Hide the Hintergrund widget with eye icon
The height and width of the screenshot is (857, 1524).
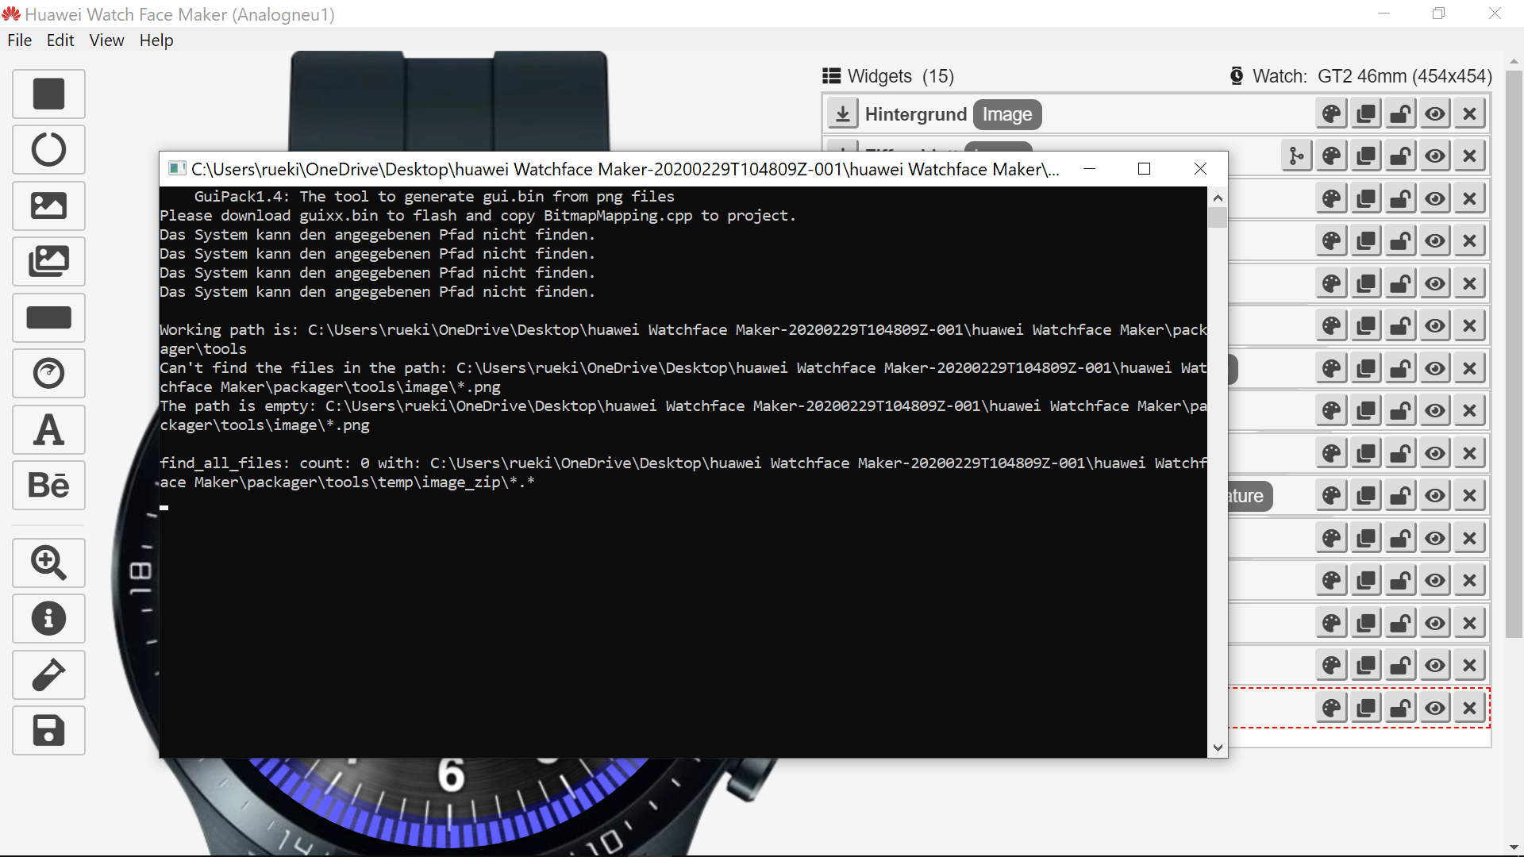point(1435,113)
